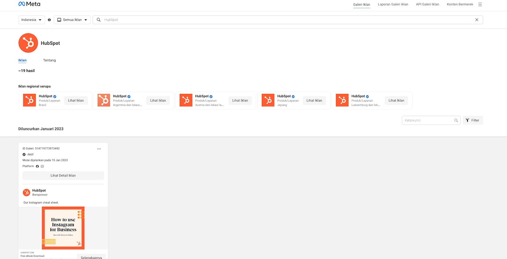Click the Selengkapnya button
This screenshot has width=507, height=259.
[x=91, y=256]
